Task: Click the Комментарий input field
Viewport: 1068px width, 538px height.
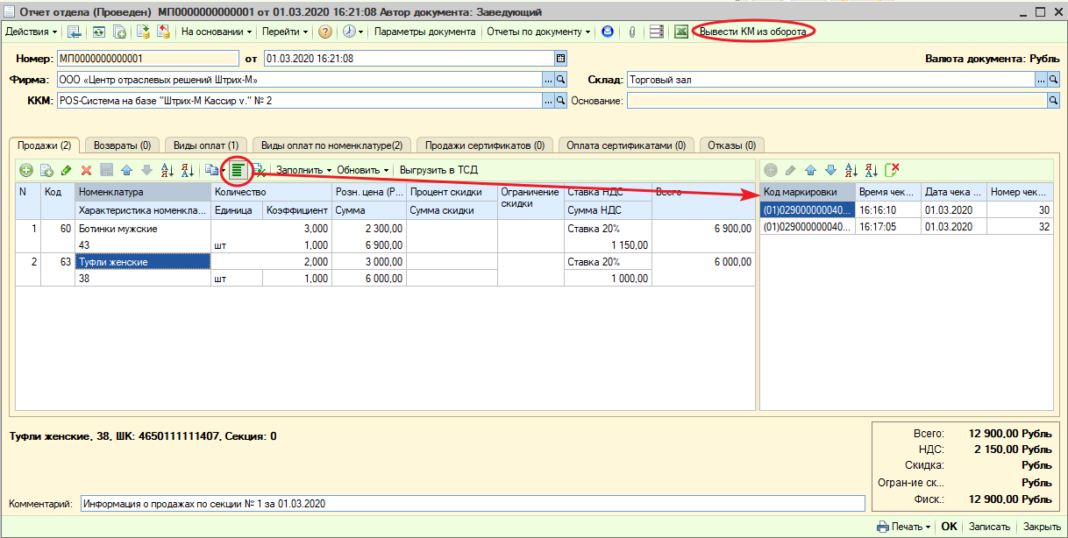Action: (472, 504)
